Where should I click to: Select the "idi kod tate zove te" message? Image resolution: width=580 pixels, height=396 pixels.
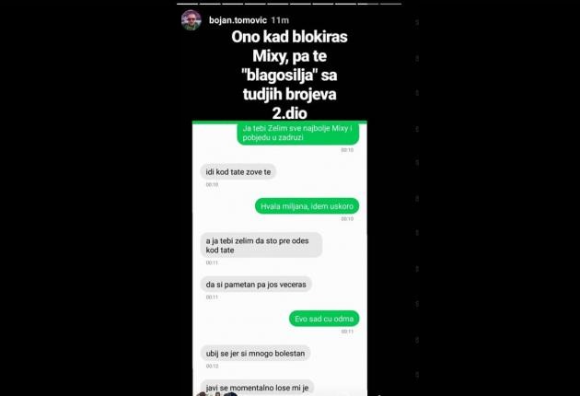coord(238,172)
